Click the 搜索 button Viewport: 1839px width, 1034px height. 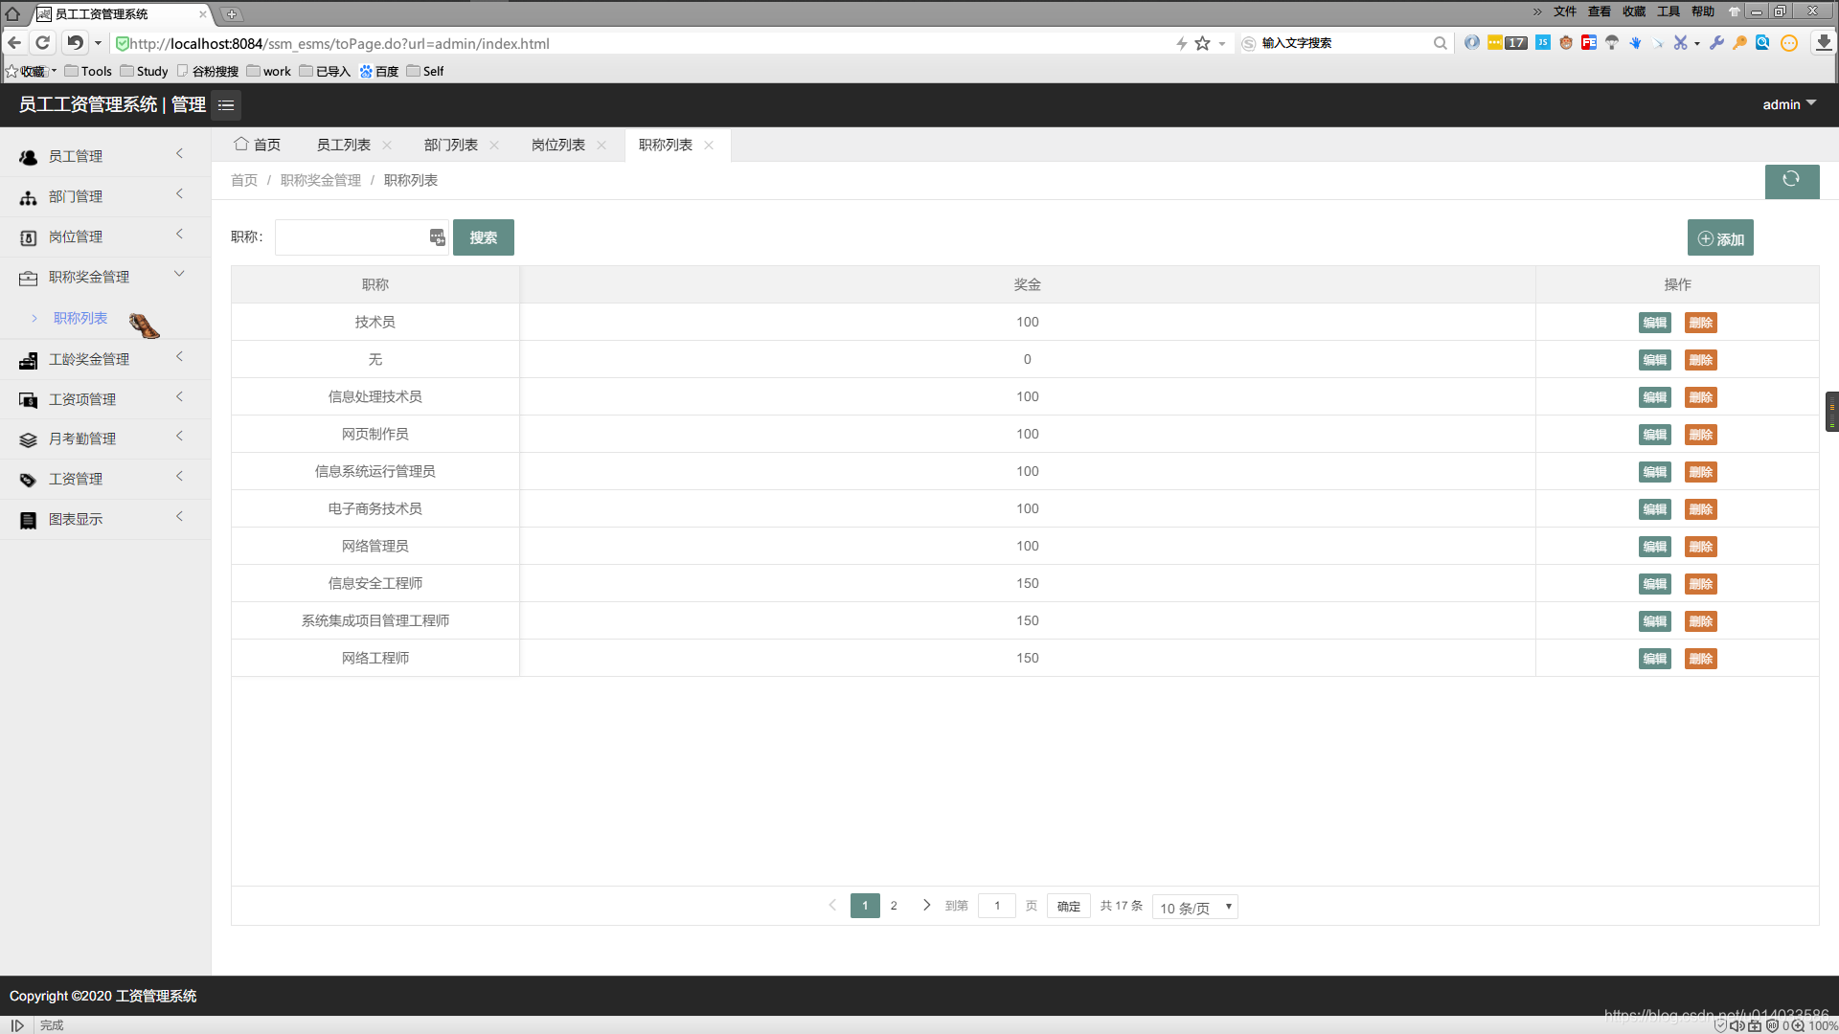(484, 237)
